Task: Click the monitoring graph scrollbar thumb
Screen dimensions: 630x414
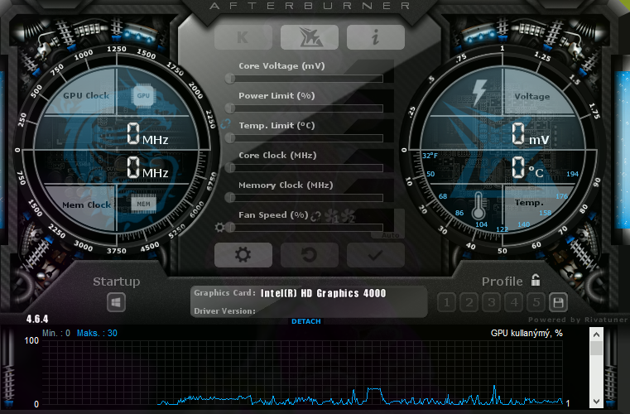Action: (x=596, y=348)
